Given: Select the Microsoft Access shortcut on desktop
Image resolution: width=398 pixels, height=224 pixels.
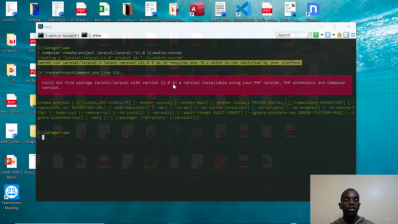Looking at the screenshot, I should coord(197,12).
